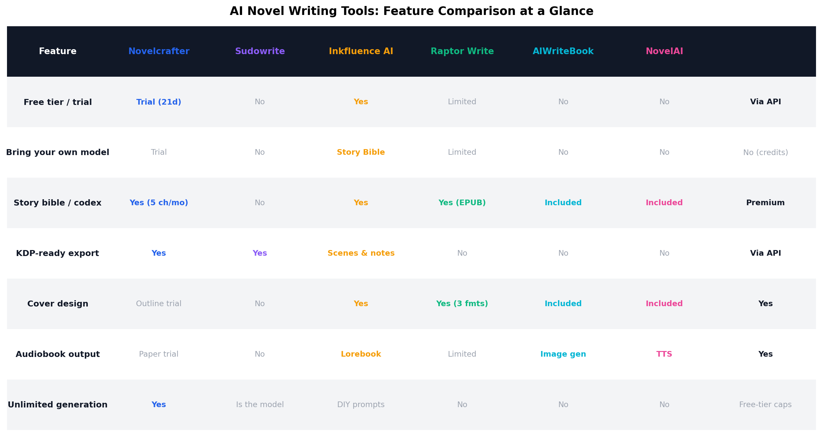The height and width of the screenshot is (436, 822).
Task: Click the 'NovelAI' column header
Action: (664, 51)
